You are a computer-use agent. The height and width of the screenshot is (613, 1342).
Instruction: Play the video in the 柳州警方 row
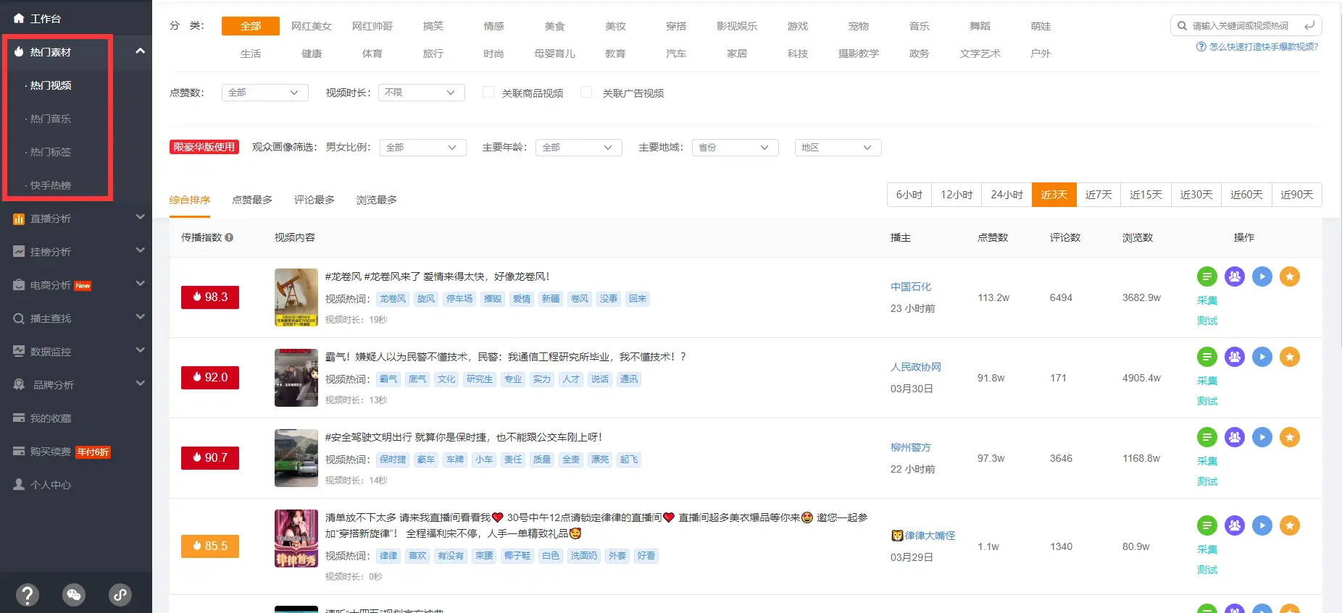(x=1262, y=437)
